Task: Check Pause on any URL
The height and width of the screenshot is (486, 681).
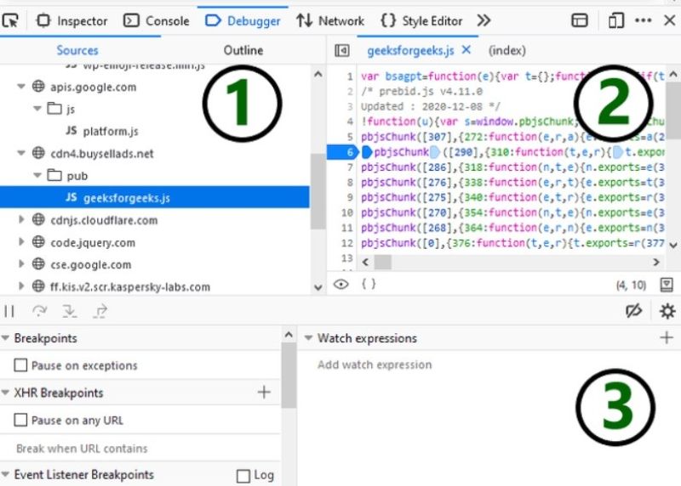Action: (x=20, y=420)
